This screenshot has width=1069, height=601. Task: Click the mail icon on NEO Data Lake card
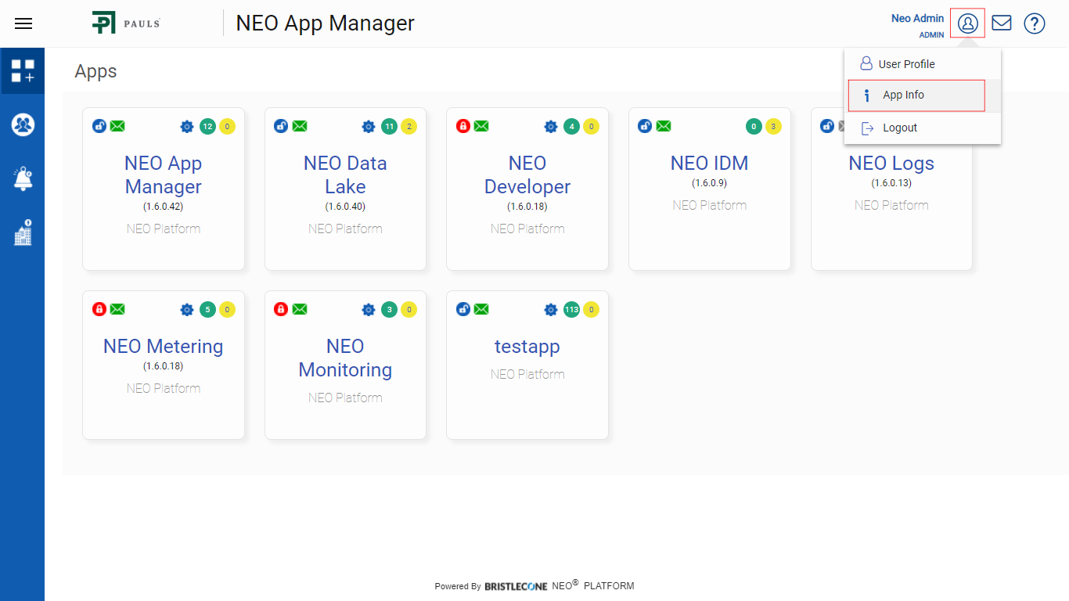pos(300,126)
